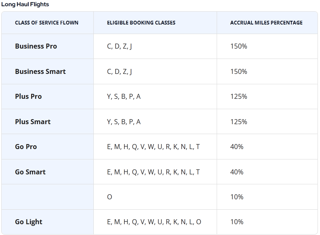Click the 10% value in the O row
This screenshot has height=235, width=320.
237,197
